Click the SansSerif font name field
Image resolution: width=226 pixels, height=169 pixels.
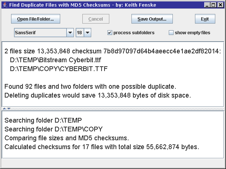(40, 33)
